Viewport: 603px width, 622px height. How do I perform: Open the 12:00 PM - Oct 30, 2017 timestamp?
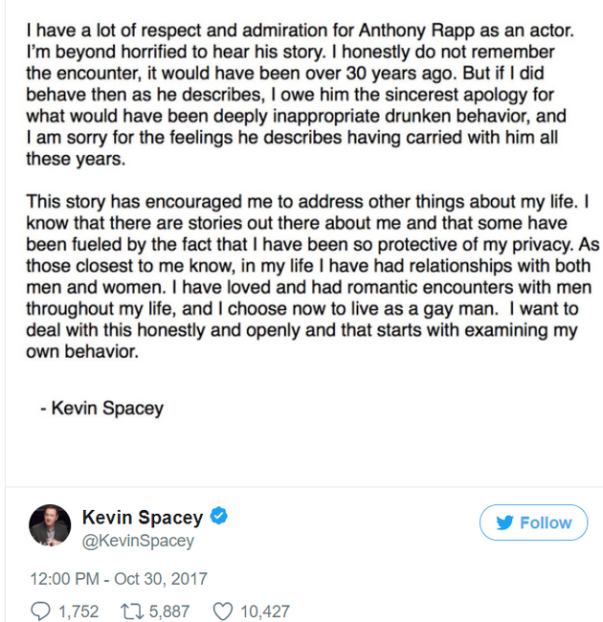(119, 579)
